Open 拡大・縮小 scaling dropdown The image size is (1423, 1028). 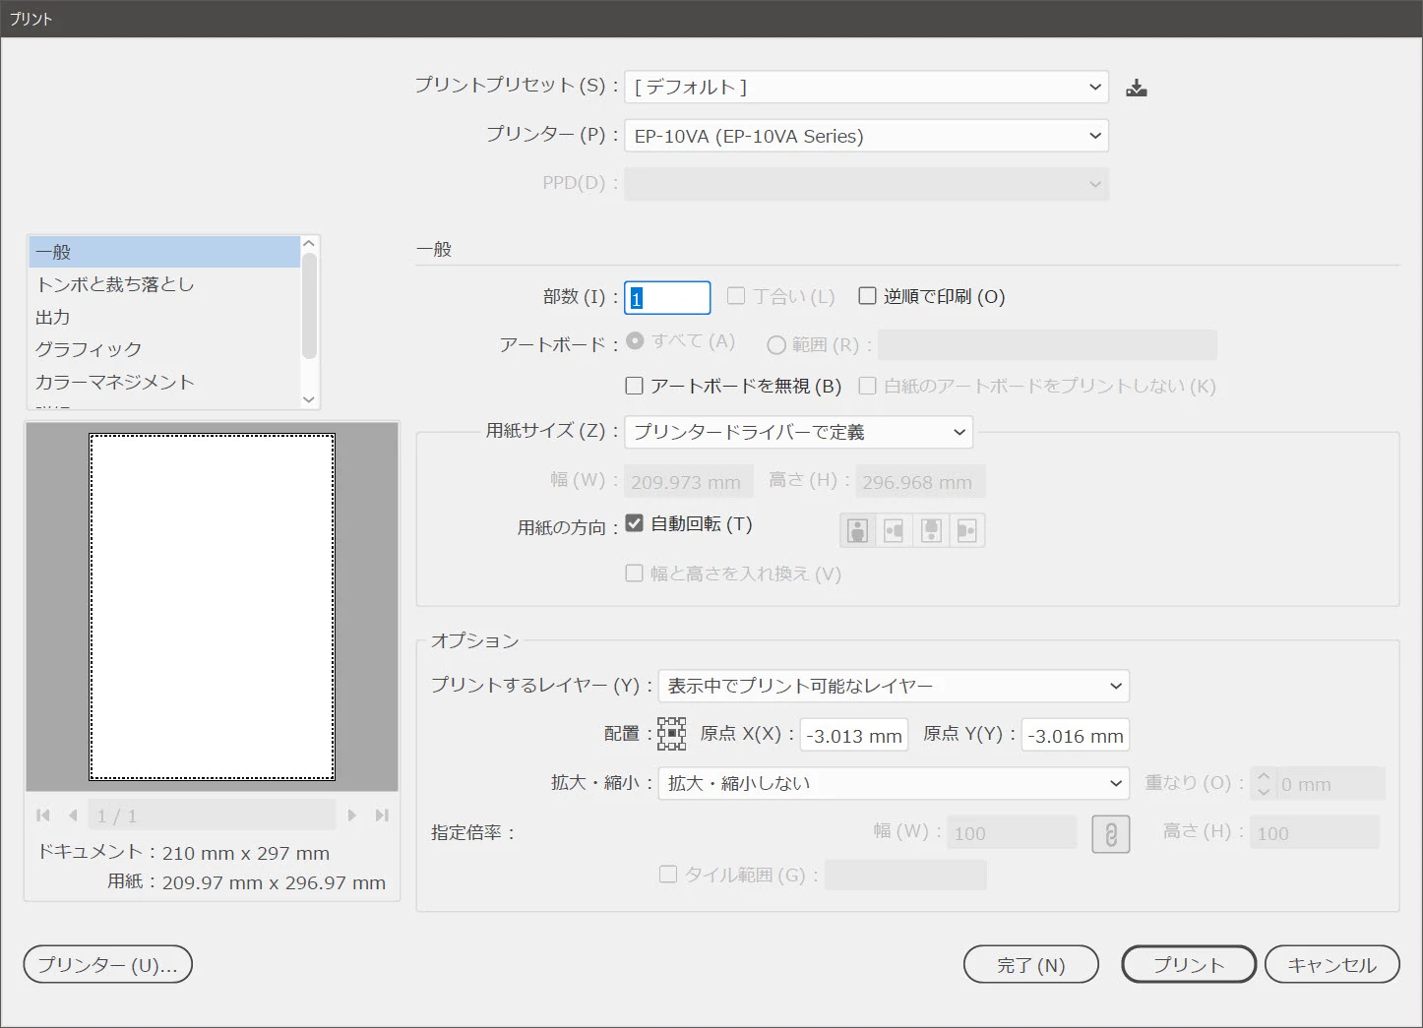coord(894,783)
